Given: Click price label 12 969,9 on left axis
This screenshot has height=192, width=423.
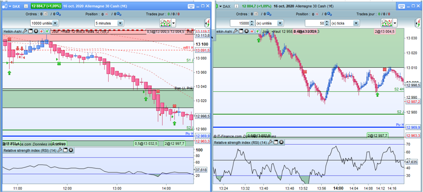Looking at the screenshot, I should coord(202,136).
